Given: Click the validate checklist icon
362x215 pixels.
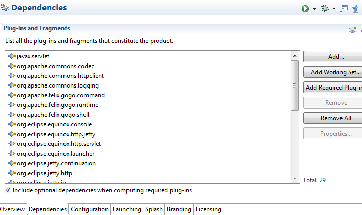Looking at the screenshot, I should point(355,8).
